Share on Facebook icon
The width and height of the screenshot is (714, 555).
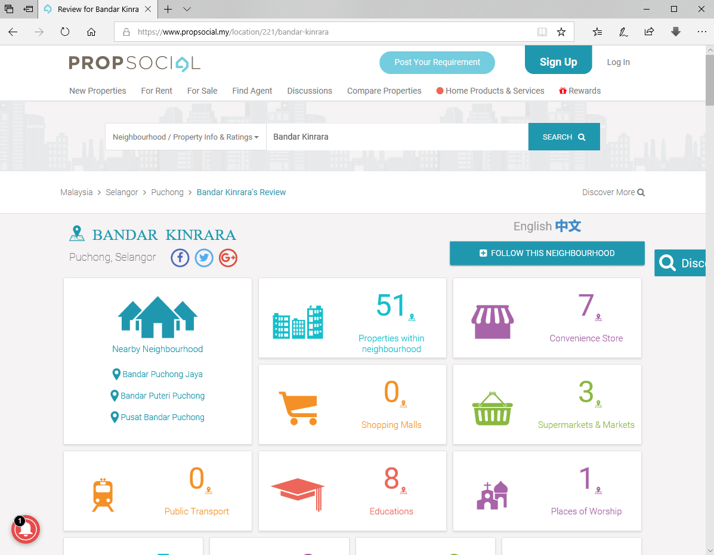[x=180, y=258]
